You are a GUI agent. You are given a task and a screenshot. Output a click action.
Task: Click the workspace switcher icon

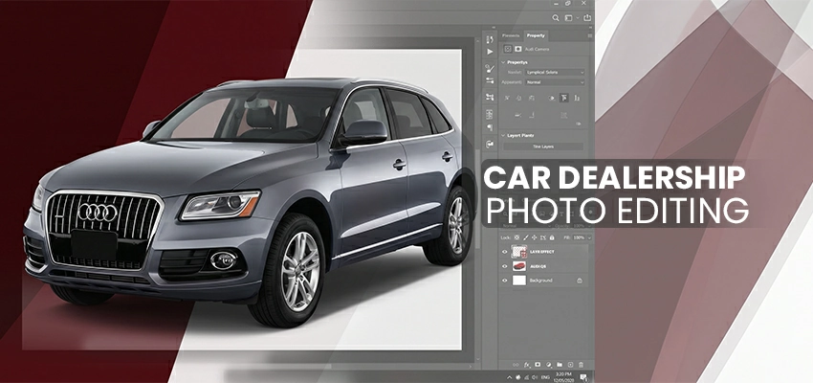(569, 18)
